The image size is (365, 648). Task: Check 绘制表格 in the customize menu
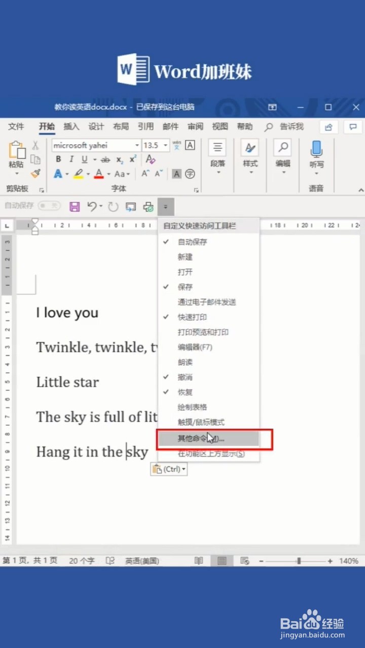[209, 407]
